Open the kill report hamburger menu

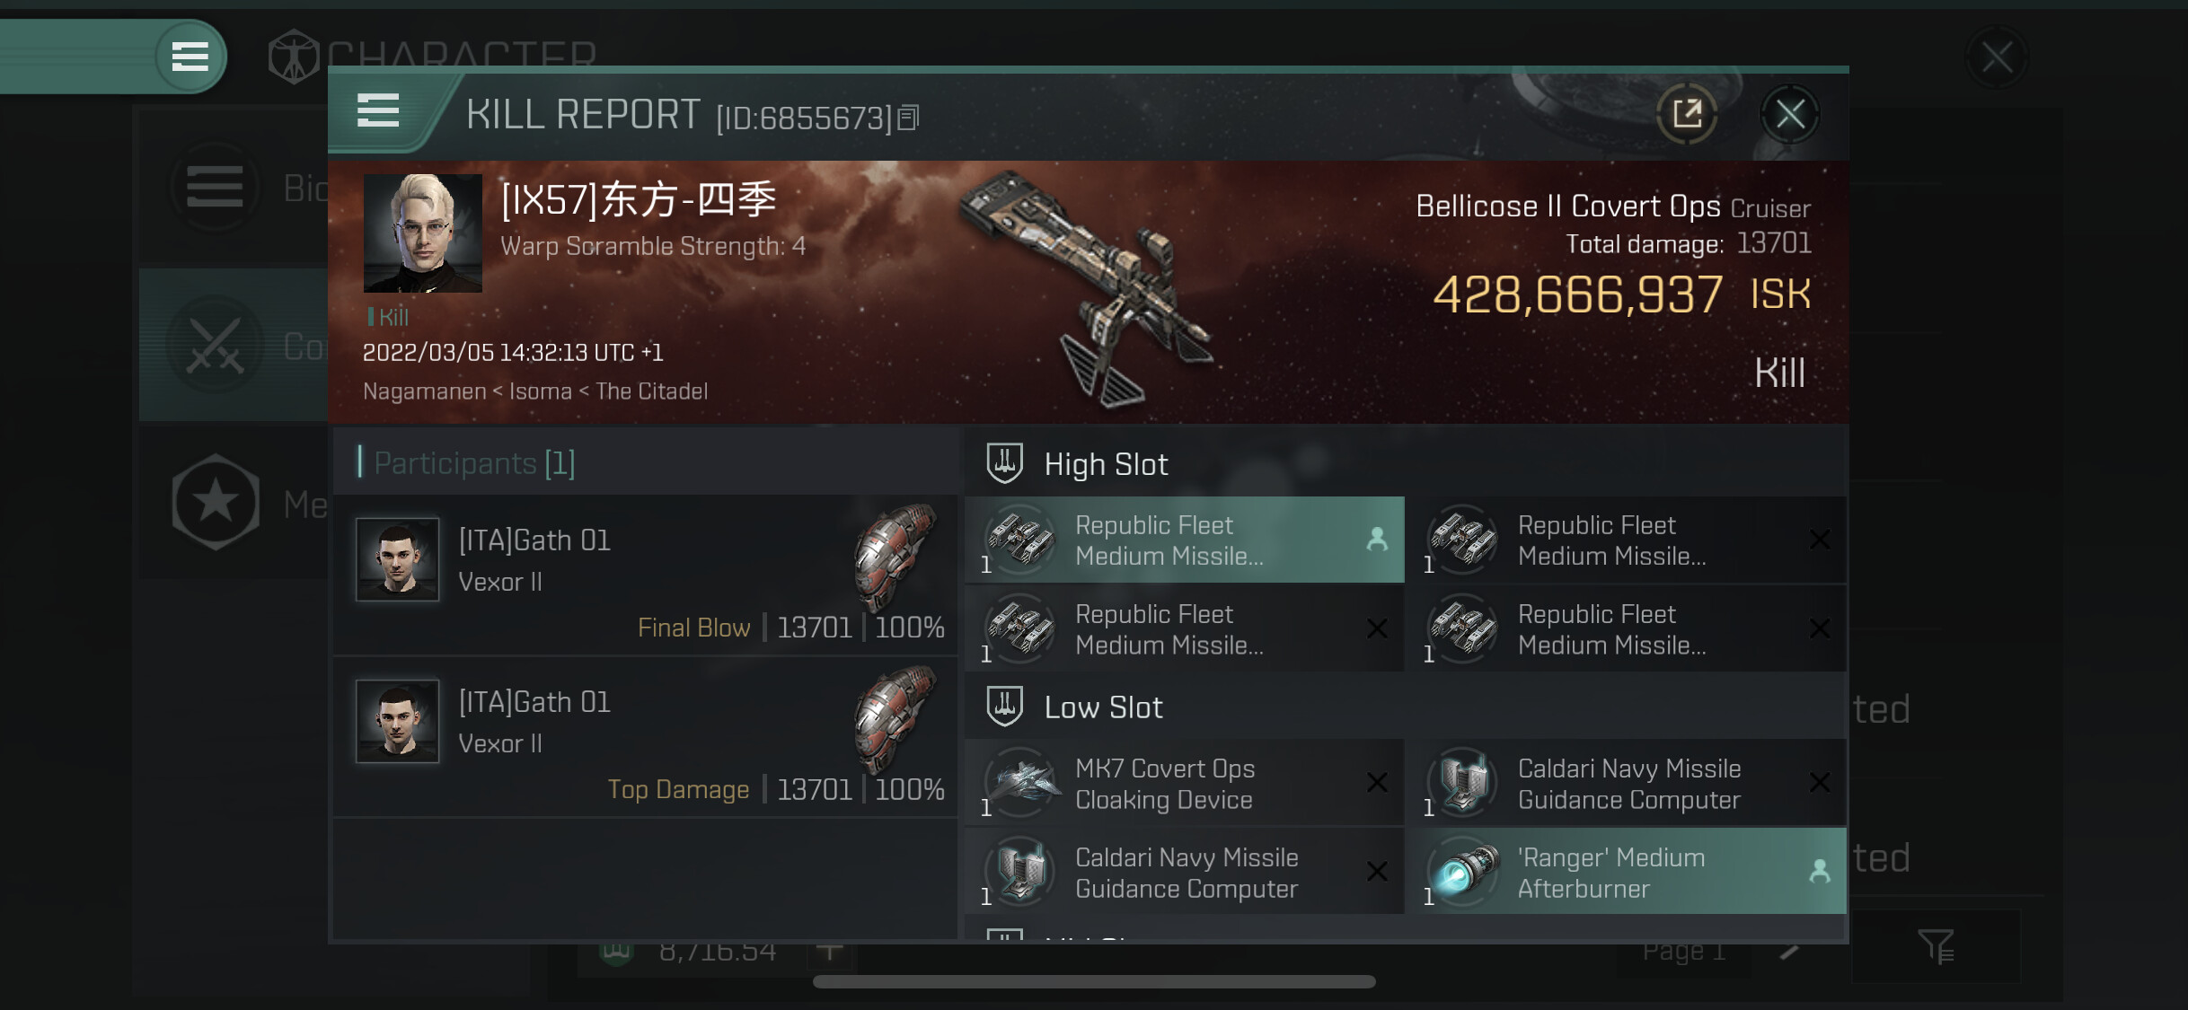[x=378, y=111]
